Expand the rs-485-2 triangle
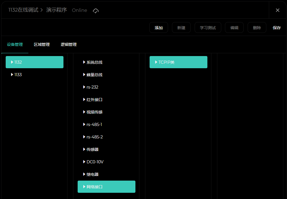This screenshot has height=199, width=287. point(84,137)
